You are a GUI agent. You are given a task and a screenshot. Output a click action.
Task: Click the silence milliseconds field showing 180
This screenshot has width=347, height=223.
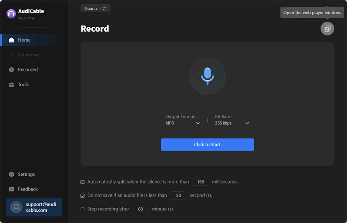pos(200,182)
